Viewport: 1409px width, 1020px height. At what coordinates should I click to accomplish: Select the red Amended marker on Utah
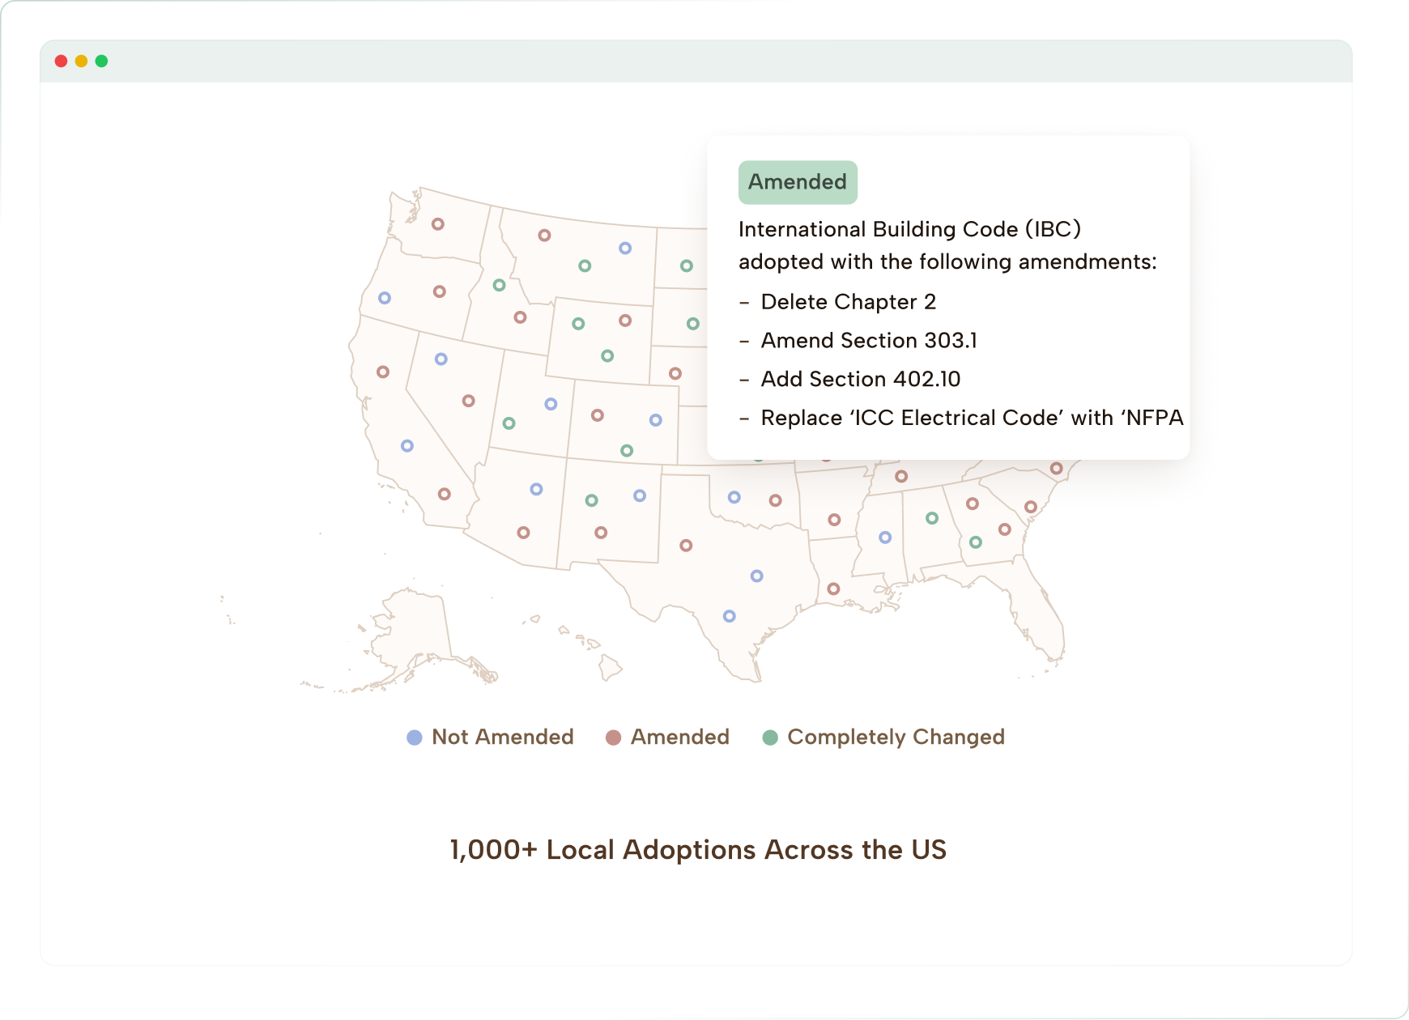click(x=468, y=401)
